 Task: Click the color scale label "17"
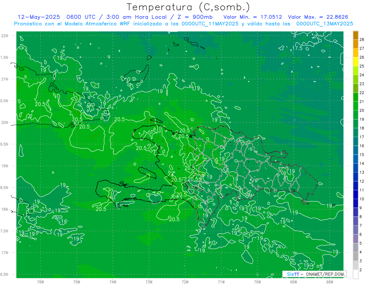362,137
